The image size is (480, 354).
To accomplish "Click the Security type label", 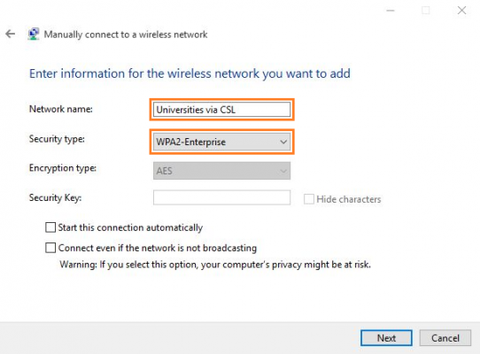I will (x=57, y=139).
